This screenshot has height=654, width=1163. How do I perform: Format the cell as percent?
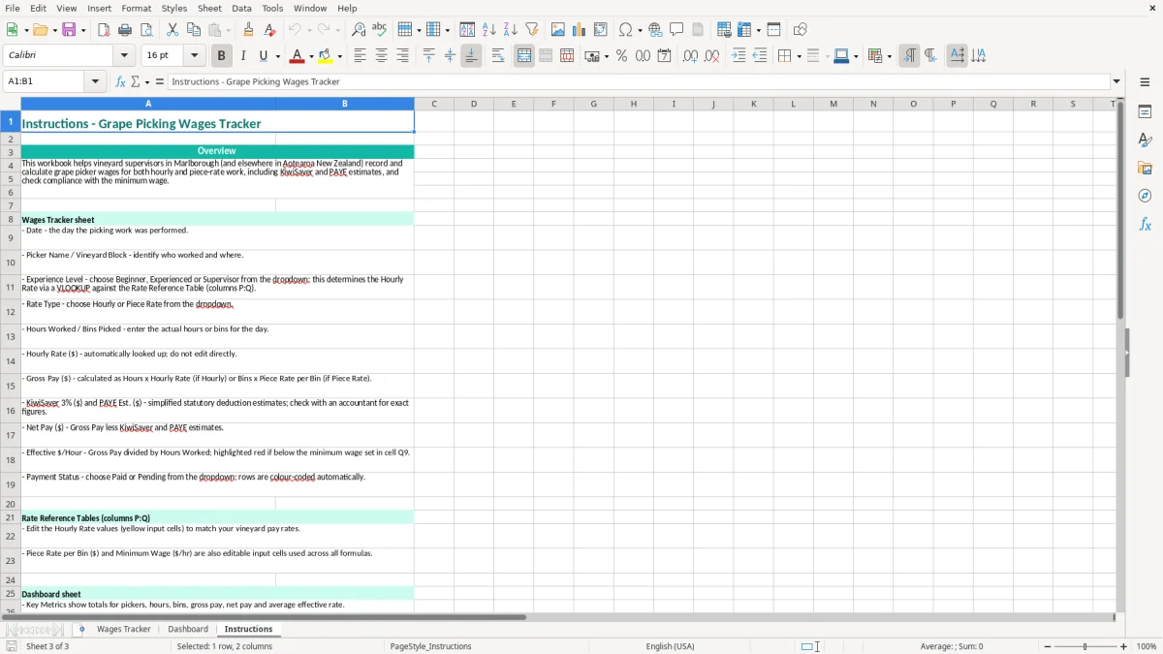pos(621,55)
